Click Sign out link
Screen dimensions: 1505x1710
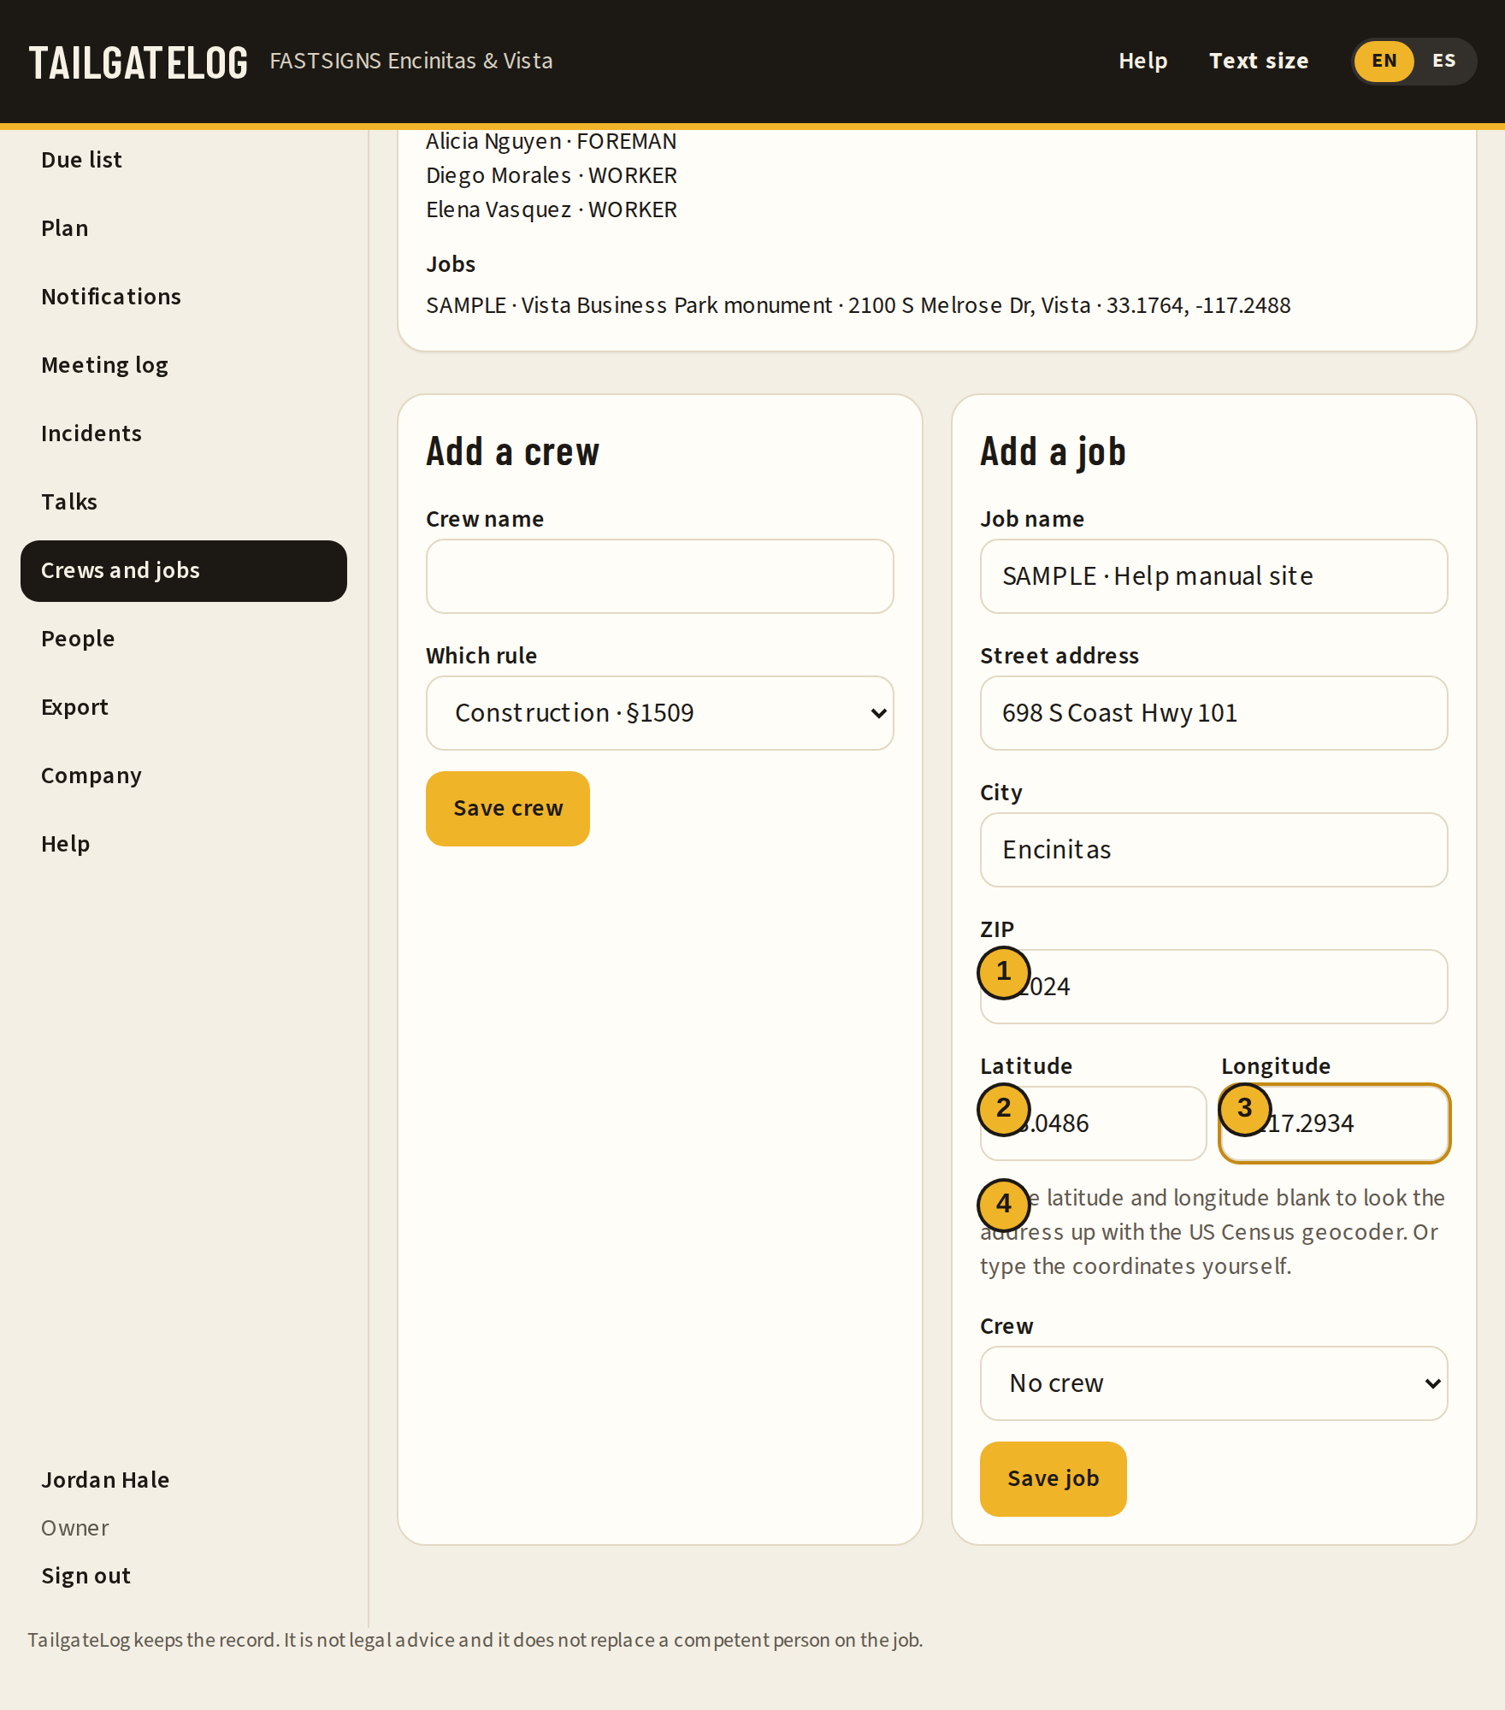coord(86,1576)
